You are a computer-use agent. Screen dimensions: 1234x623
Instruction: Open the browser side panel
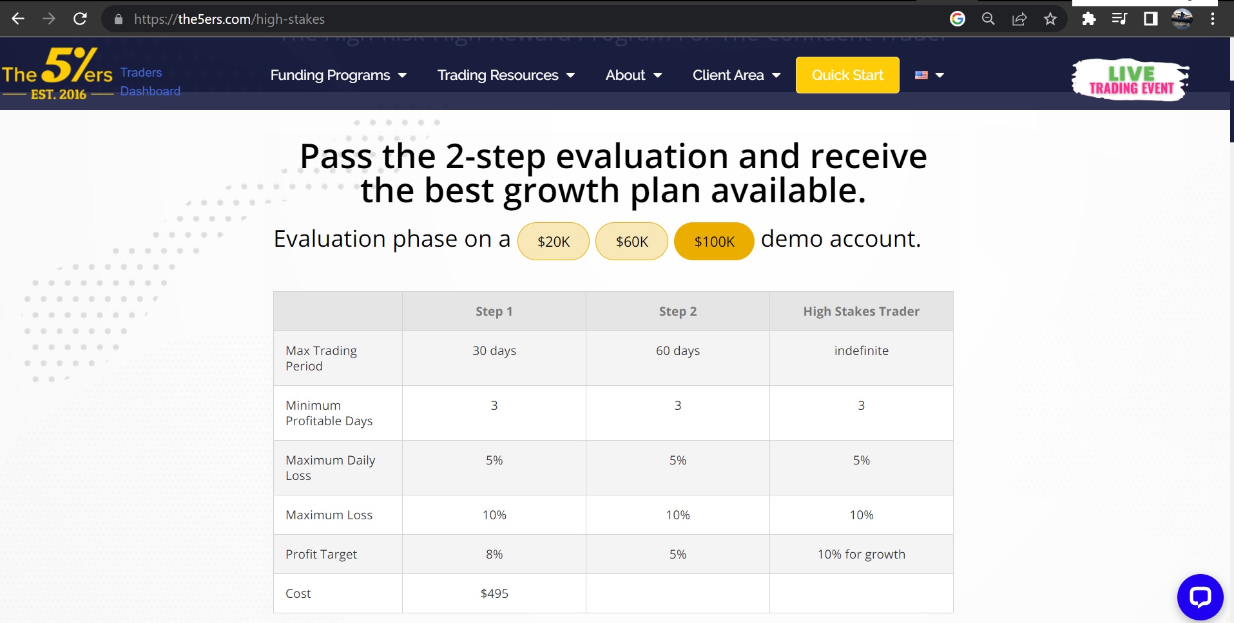tap(1150, 19)
